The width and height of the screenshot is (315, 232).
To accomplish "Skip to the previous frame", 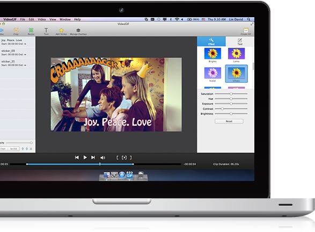I will [x=77, y=157].
